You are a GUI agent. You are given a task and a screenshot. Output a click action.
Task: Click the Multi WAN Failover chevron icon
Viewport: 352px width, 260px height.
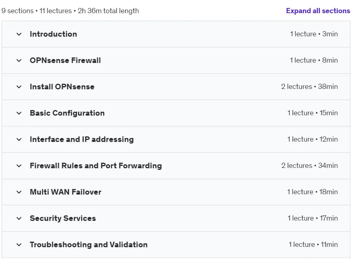coord(19,192)
